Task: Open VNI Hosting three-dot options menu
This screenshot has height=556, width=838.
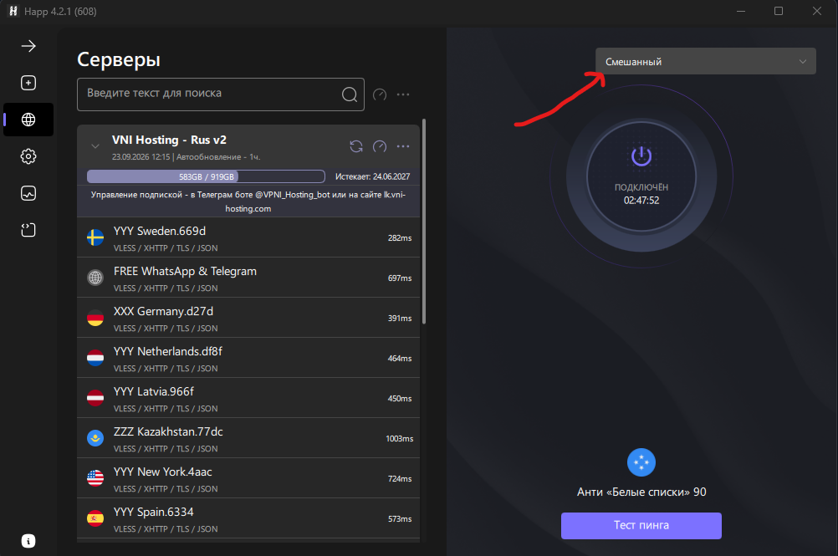Action: pos(403,146)
